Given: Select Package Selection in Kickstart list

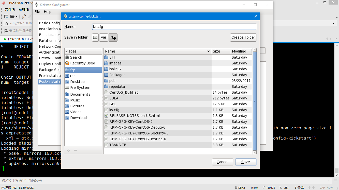Looking at the screenshot, I should tap(50, 70).
